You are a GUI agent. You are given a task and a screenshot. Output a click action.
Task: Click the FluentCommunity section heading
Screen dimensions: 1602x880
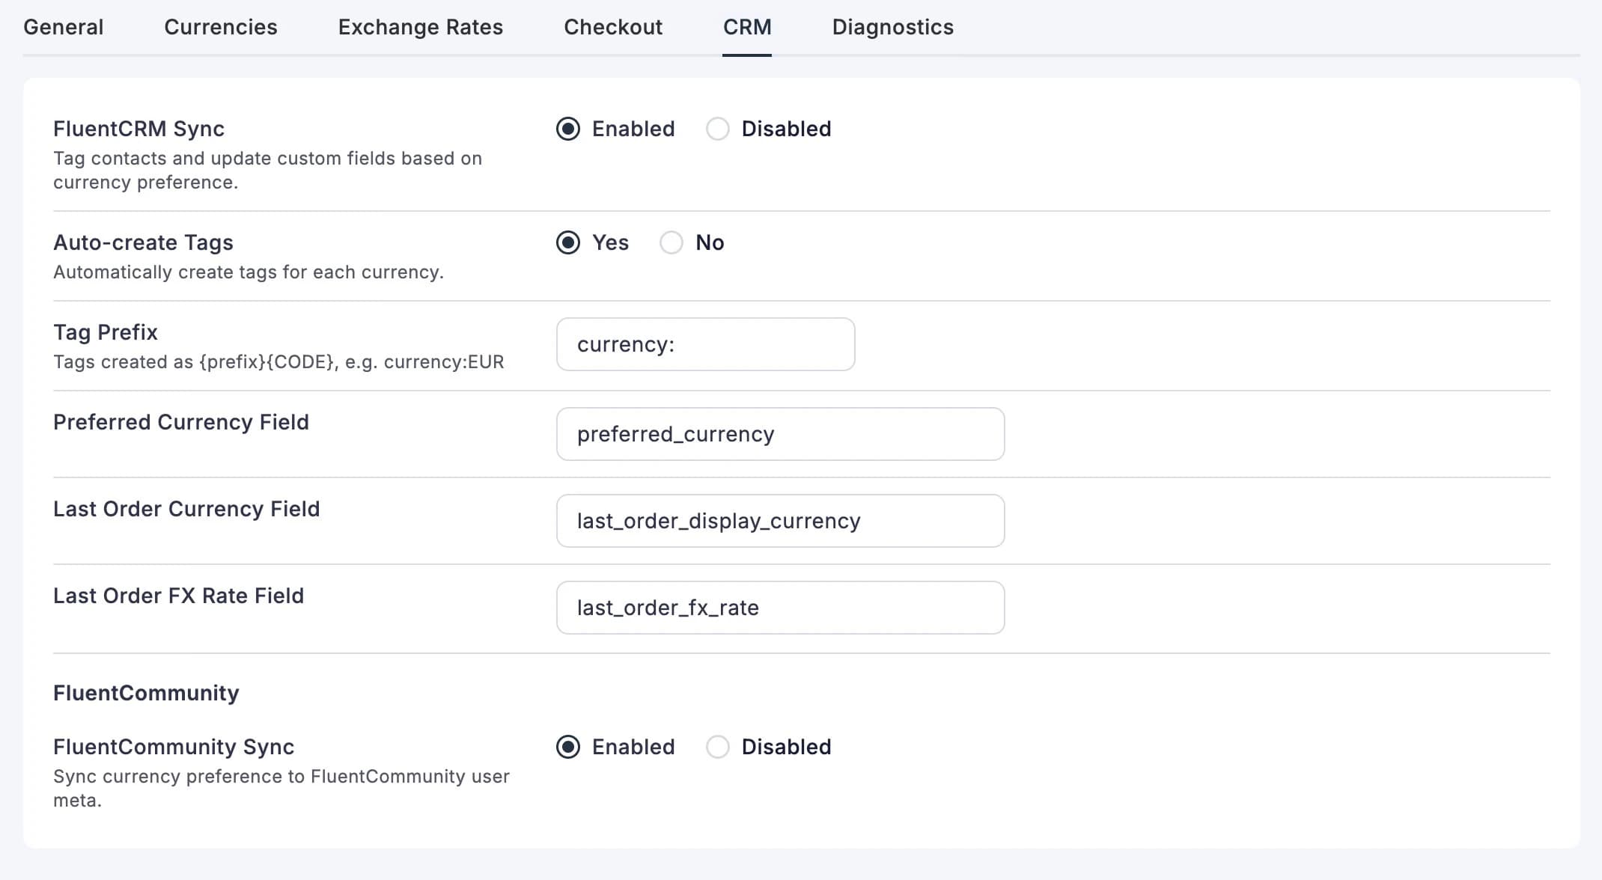146,693
